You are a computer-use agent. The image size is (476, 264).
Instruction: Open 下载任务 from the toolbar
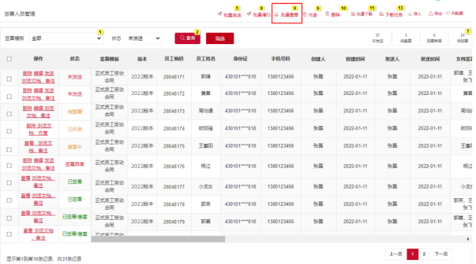point(391,14)
